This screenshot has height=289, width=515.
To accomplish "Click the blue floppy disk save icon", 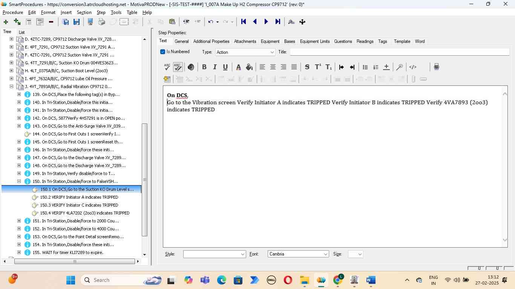I will coord(77,22).
